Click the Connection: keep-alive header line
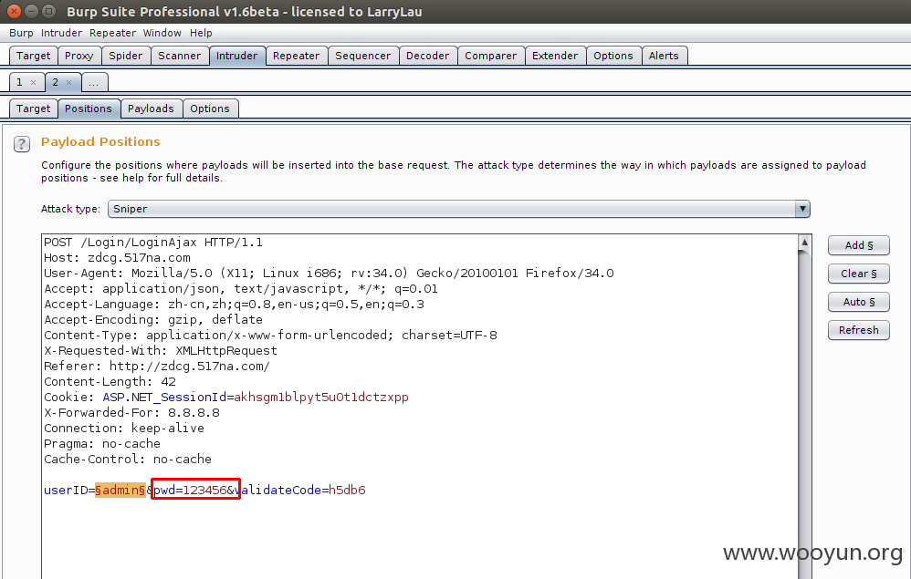This screenshot has width=911, height=579. (124, 429)
